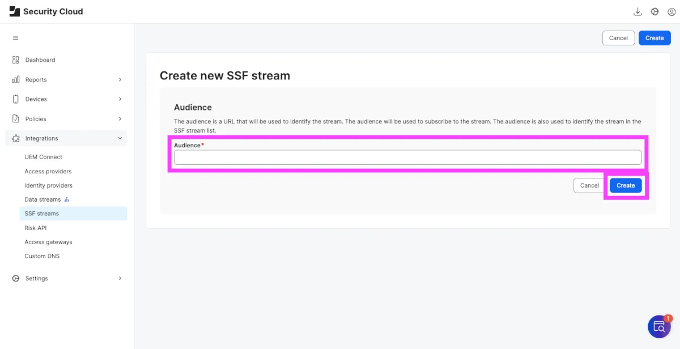Select Data streams in sidebar

pyautogui.click(x=42, y=199)
